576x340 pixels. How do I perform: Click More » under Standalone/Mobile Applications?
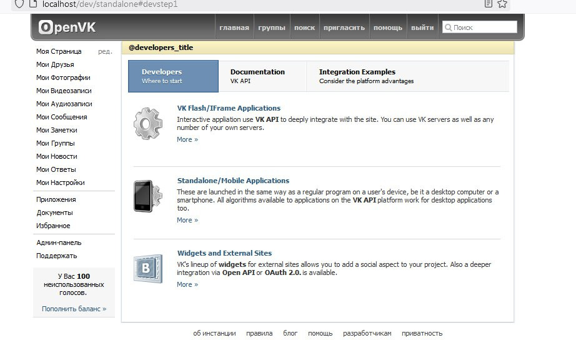click(x=187, y=220)
